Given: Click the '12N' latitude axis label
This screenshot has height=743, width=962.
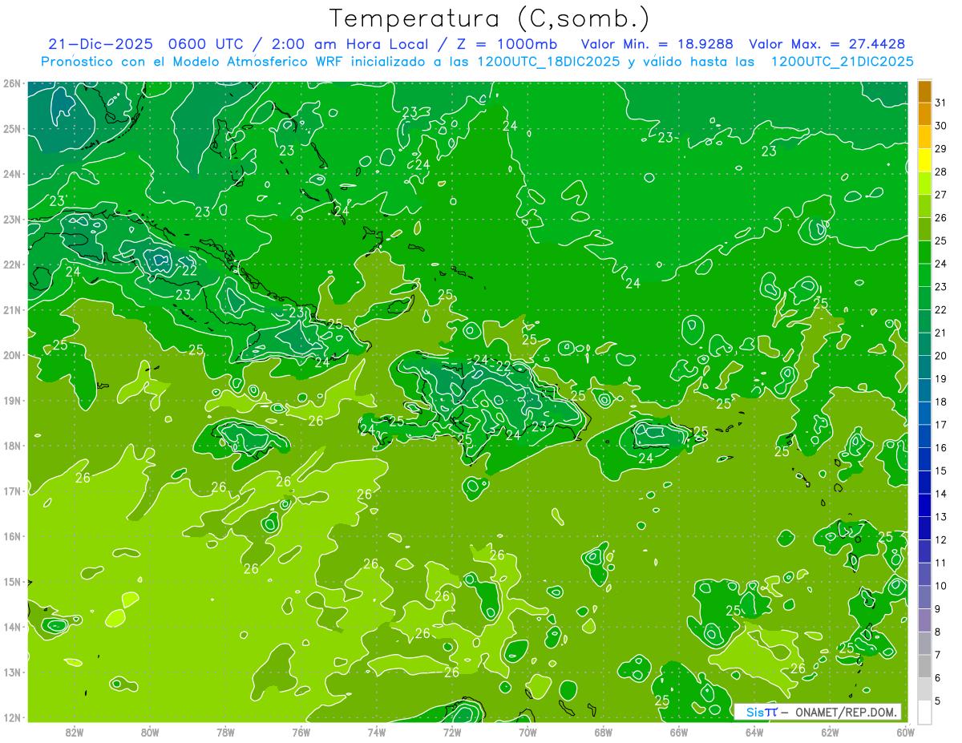Looking at the screenshot, I should 12,717.
